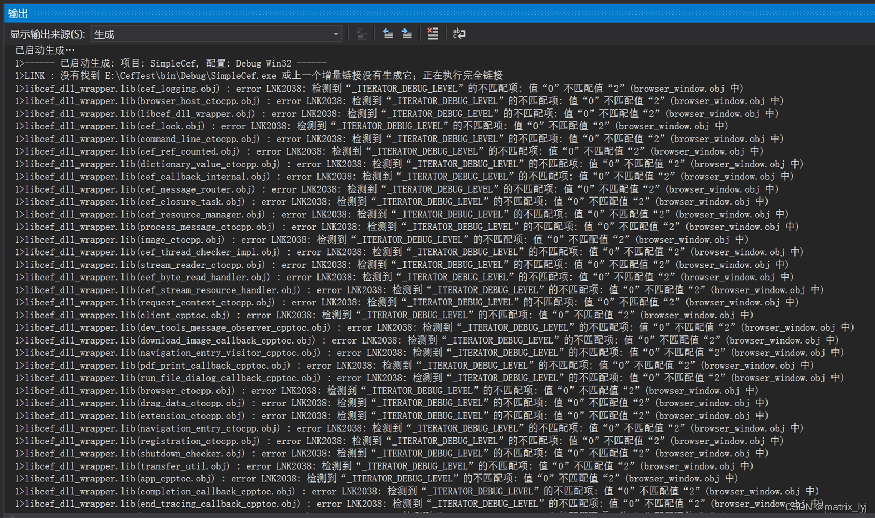Click the 显示输出来源(S) label
The height and width of the screenshot is (518, 875).
(47, 34)
